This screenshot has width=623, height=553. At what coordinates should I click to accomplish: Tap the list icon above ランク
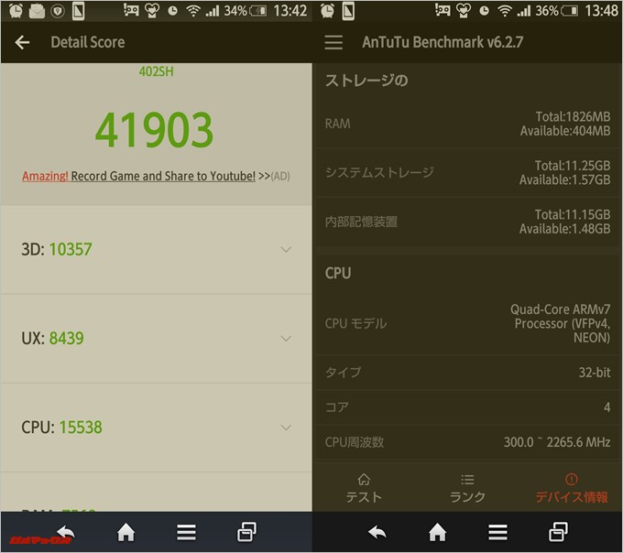click(x=467, y=480)
